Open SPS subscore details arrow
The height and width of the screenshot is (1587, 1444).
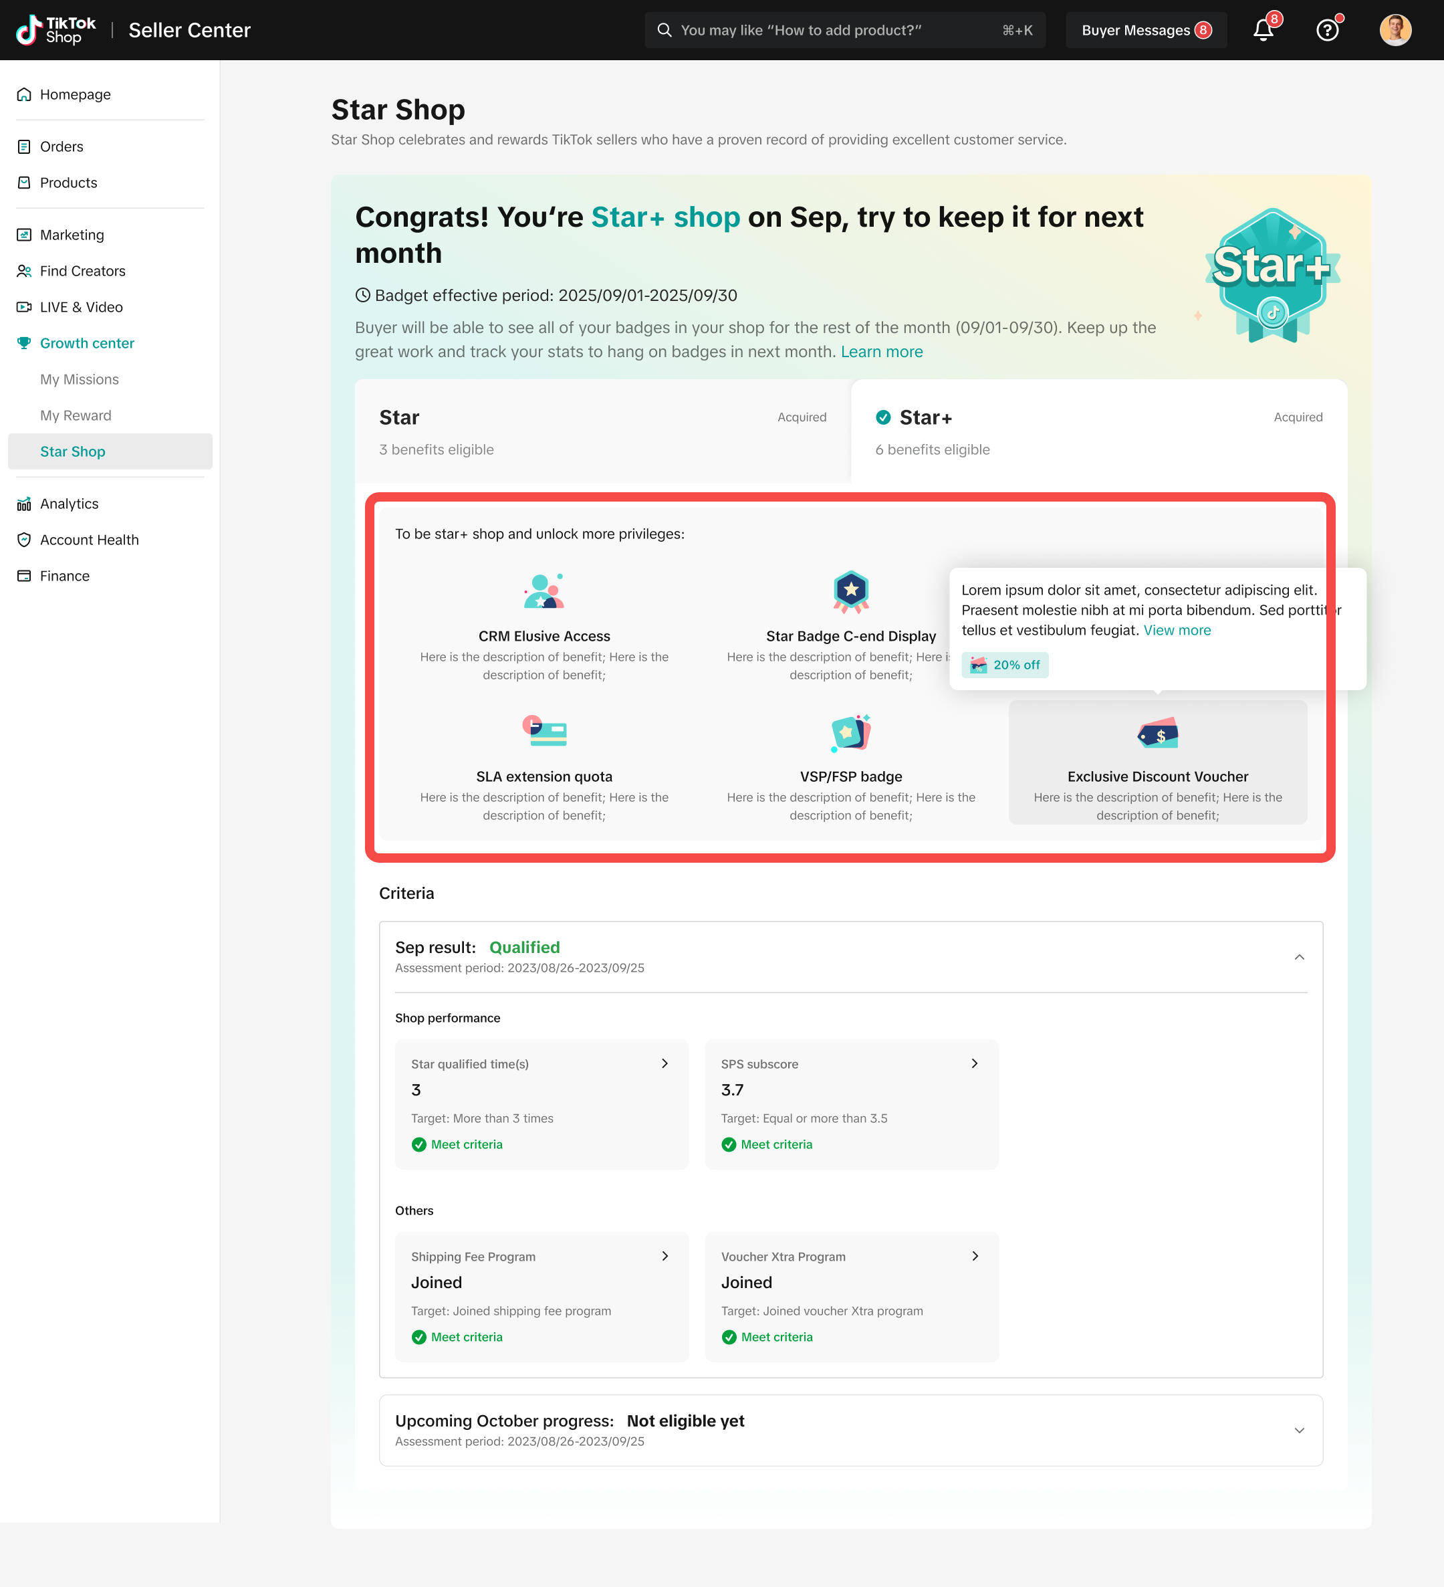[975, 1063]
